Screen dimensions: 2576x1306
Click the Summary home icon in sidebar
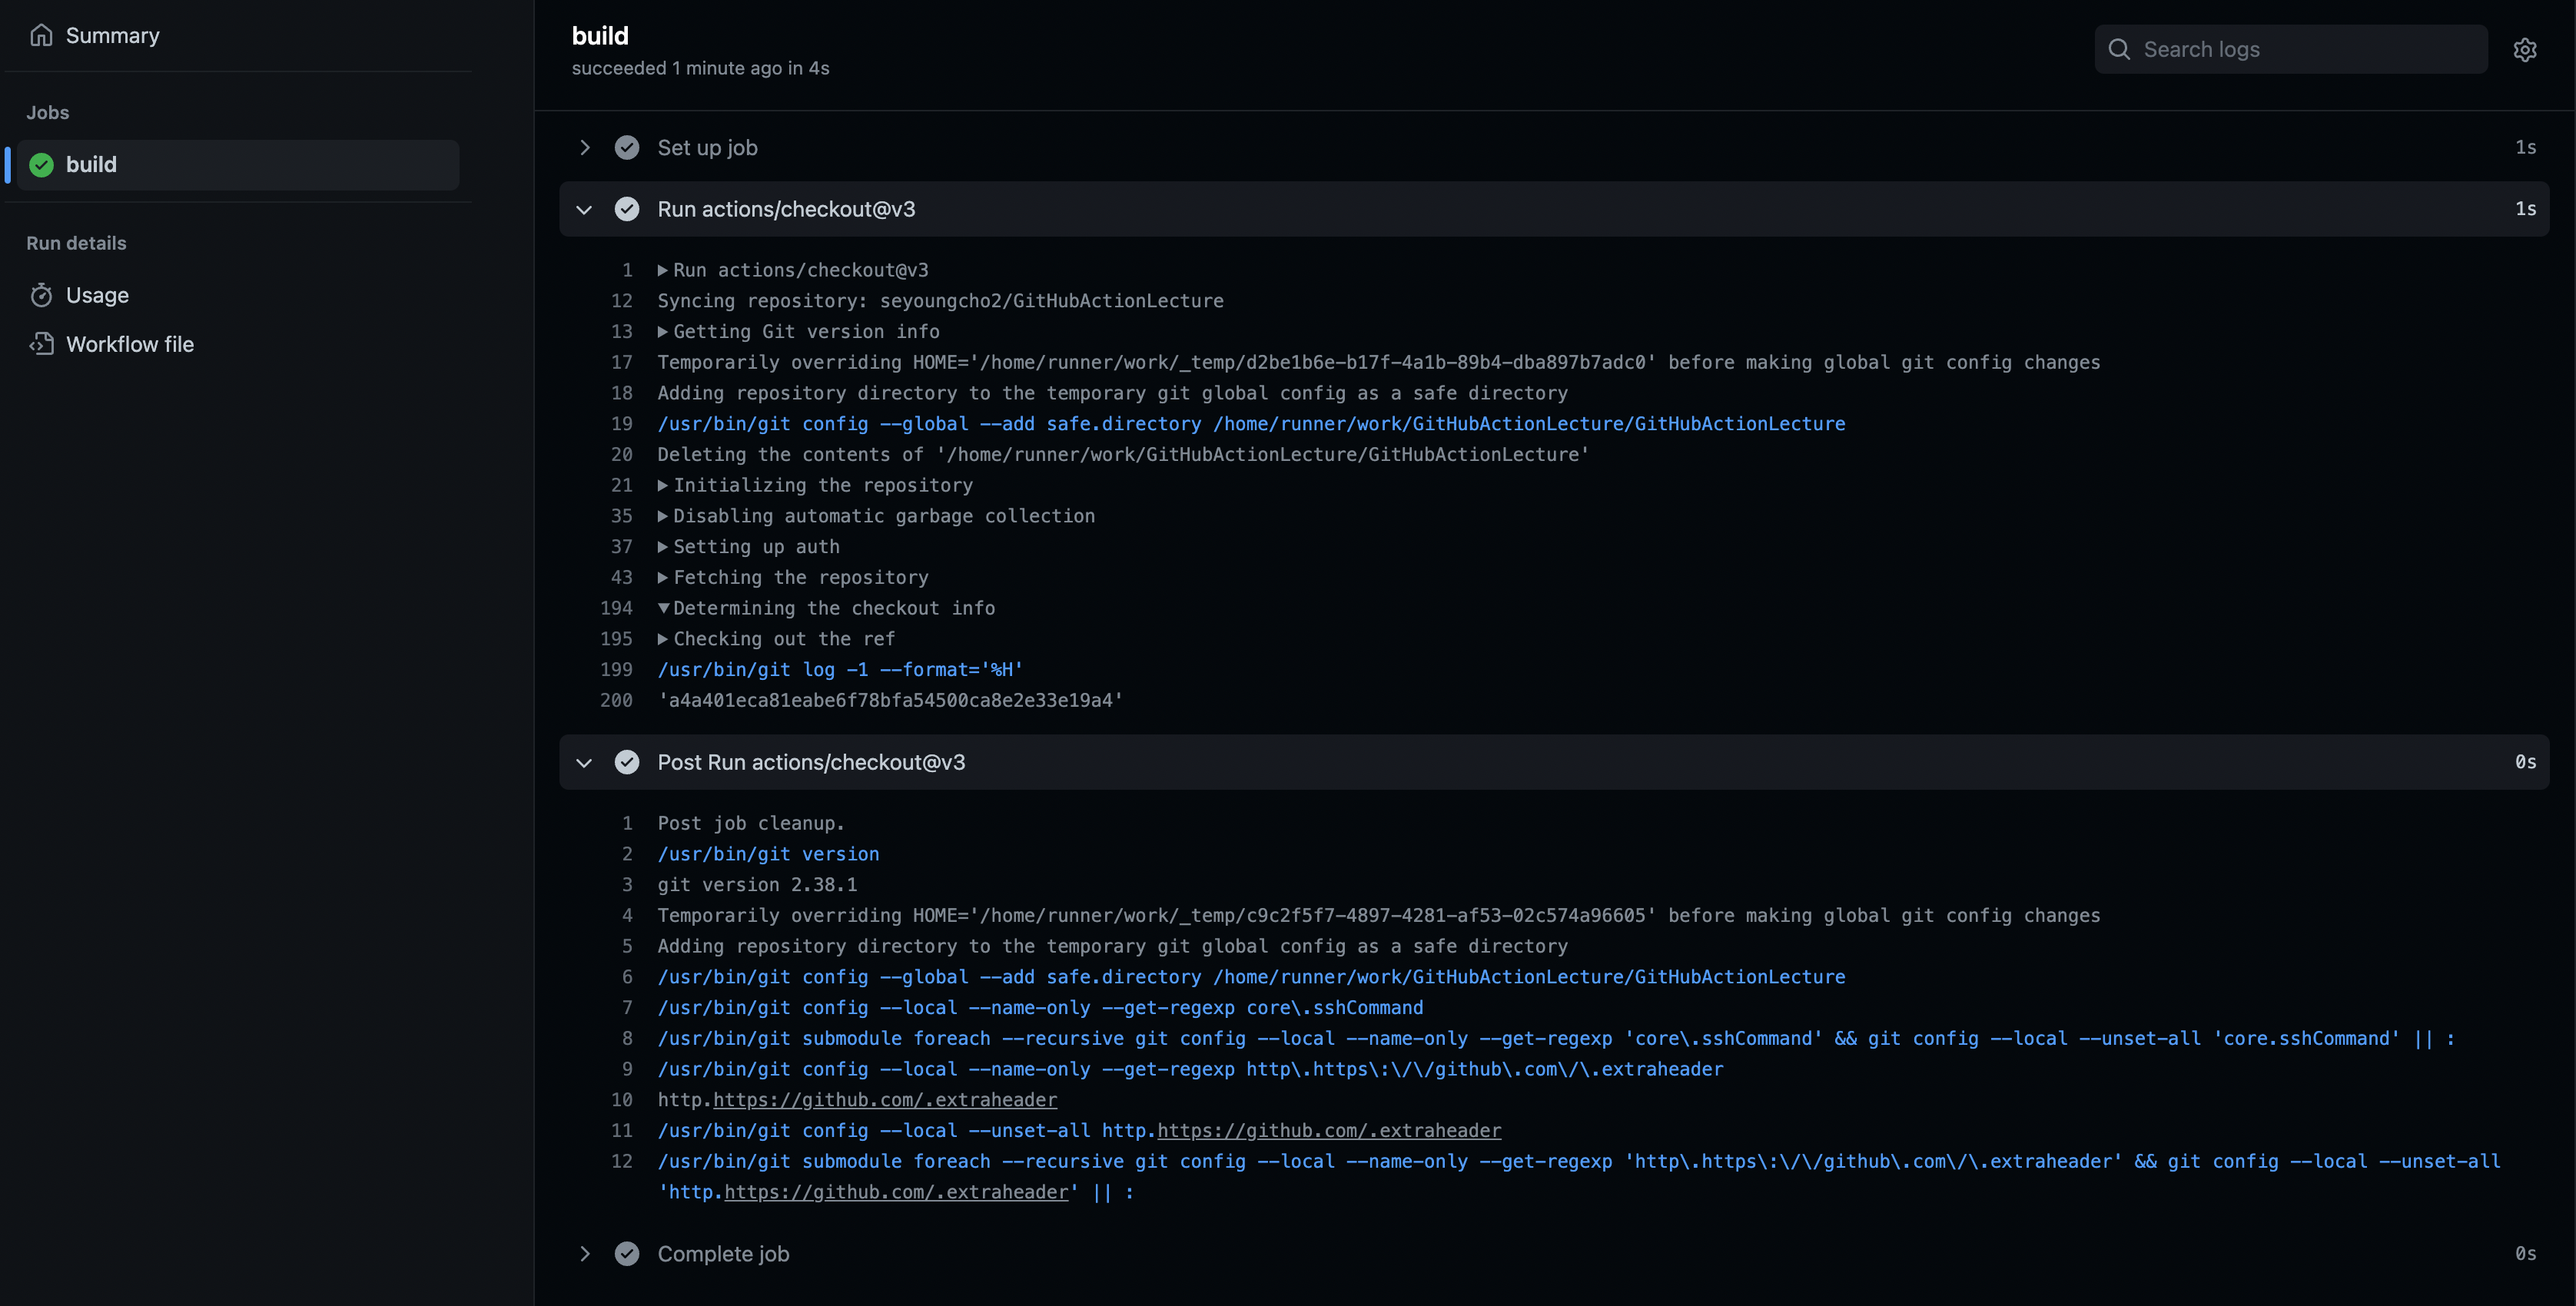tap(42, 35)
